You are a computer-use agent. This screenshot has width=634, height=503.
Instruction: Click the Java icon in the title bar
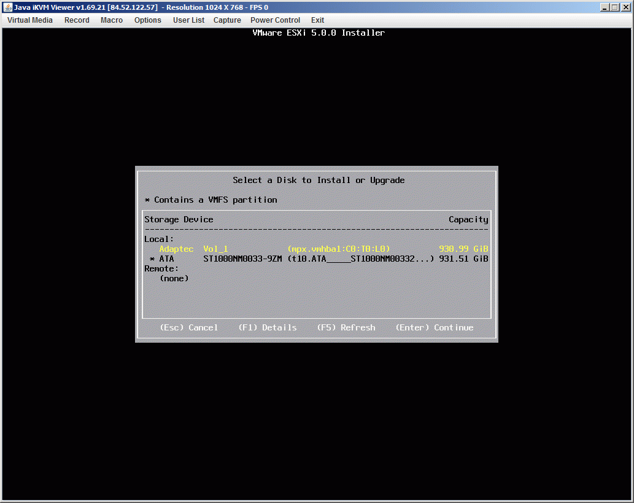tap(8, 7)
